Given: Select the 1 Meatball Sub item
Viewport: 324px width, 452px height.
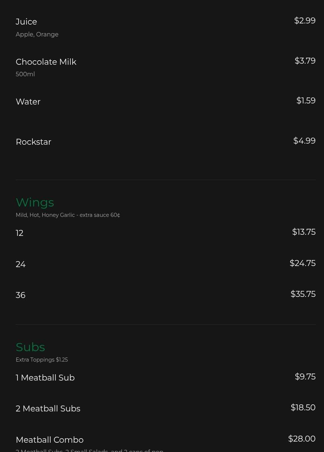Looking at the screenshot, I should coord(45,378).
